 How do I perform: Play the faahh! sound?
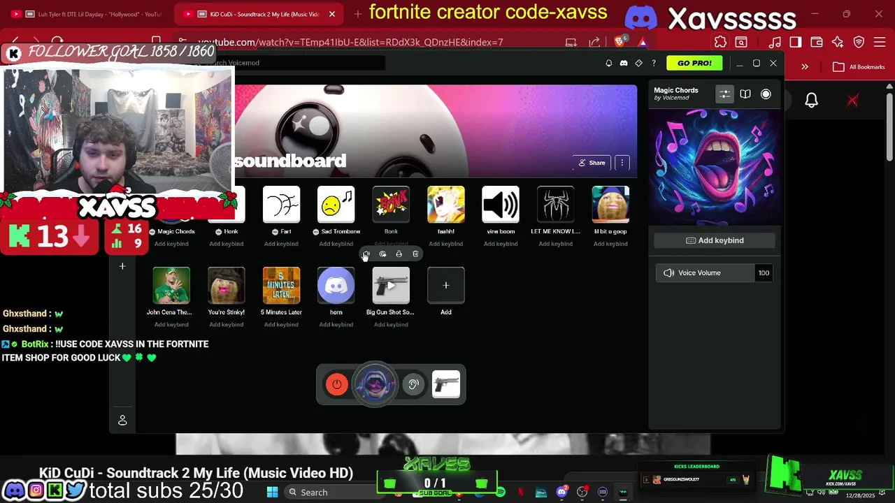pos(445,205)
